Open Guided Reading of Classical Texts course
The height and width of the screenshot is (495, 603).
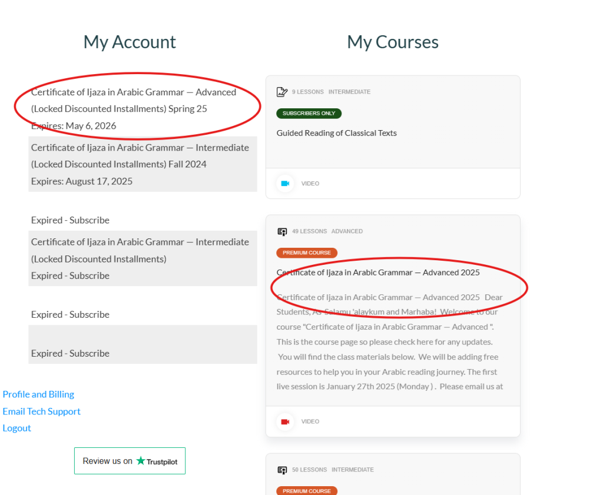336,133
